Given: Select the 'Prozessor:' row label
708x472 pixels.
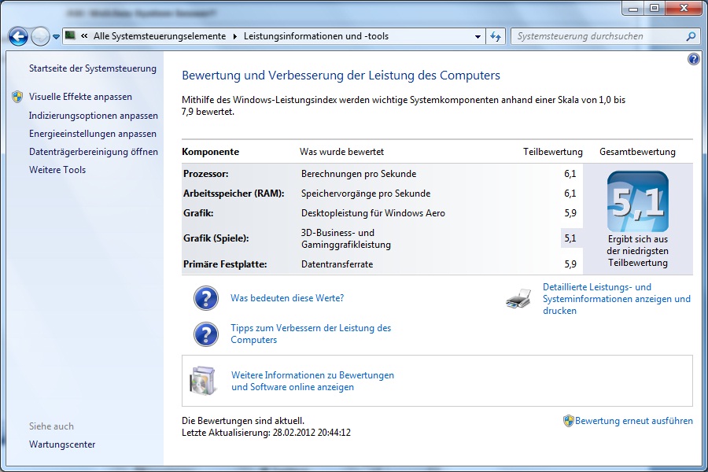Looking at the screenshot, I should (206, 174).
